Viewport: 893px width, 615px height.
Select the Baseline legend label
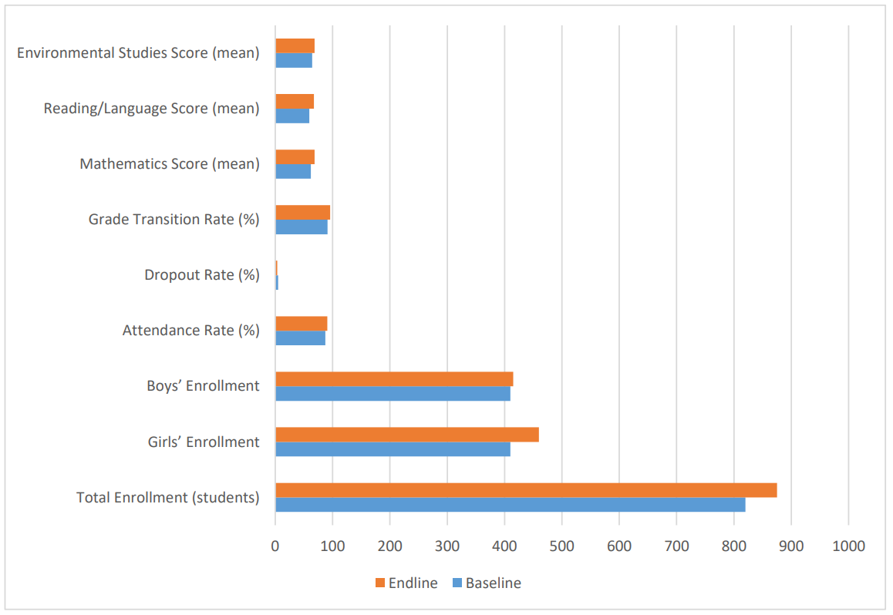(493, 583)
